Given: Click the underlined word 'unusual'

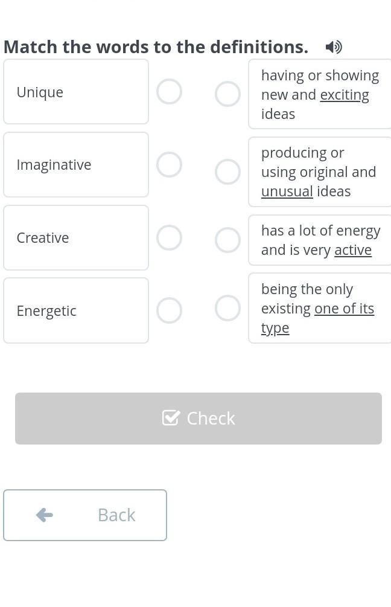Looking at the screenshot, I should 287,191.
